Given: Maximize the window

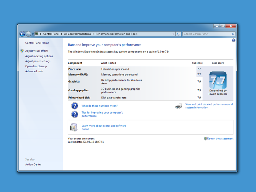Looking at the screenshot, I should tap(222, 26).
